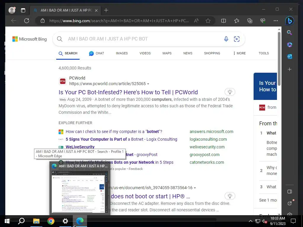
Task: Open answers.microsoft.com link
Action: click(211, 132)
